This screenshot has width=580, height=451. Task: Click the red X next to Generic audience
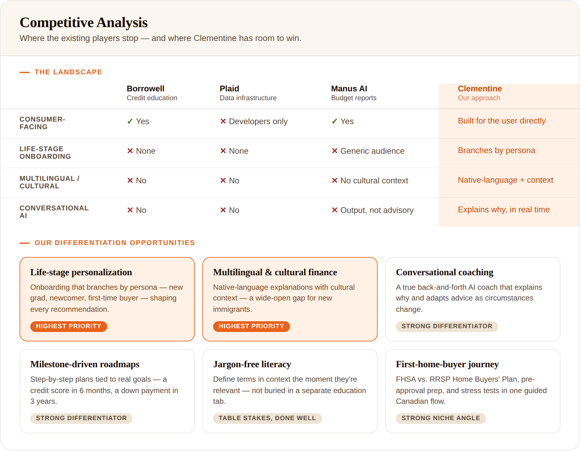tap(335, 151)
